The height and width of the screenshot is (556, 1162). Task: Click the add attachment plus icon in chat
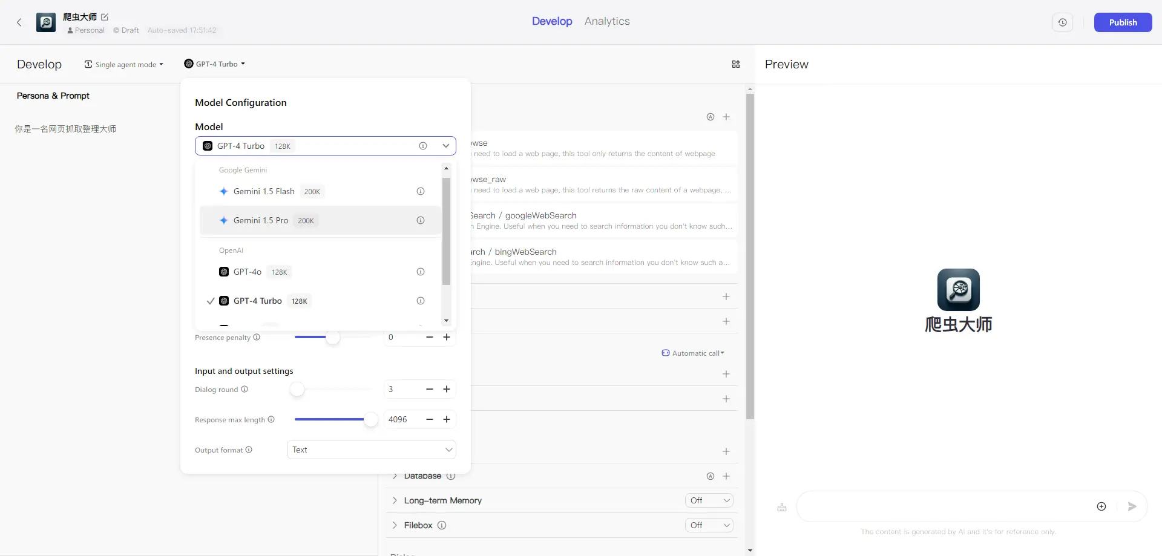point(1101,506)
